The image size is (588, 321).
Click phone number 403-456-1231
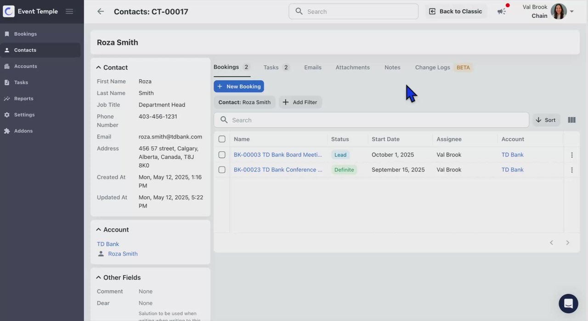[158, 116]
